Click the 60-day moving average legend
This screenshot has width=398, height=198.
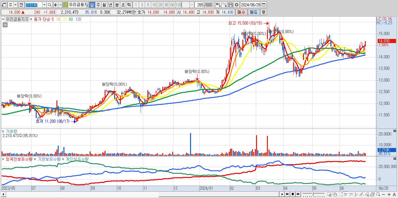71,19
